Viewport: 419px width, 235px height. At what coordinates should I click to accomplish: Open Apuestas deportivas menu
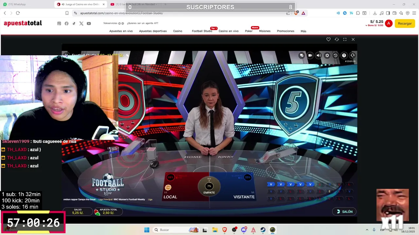coord(153,31)
